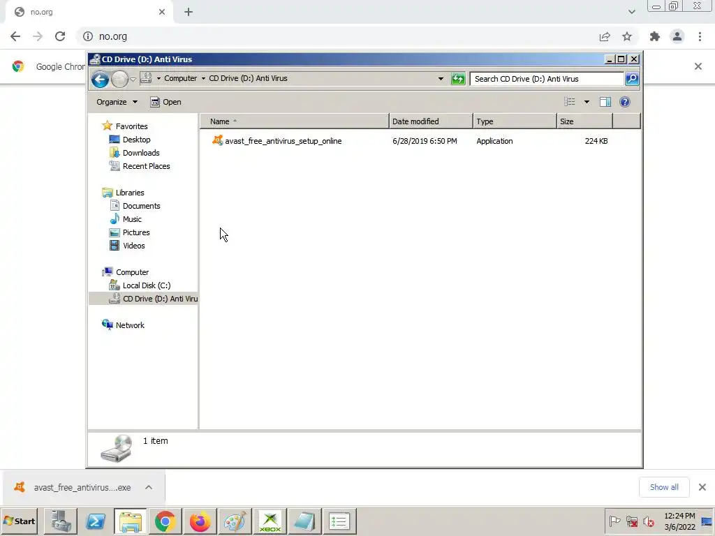Select the no.org tab
Screen dimensions: 715x536
tap(89, 13)
